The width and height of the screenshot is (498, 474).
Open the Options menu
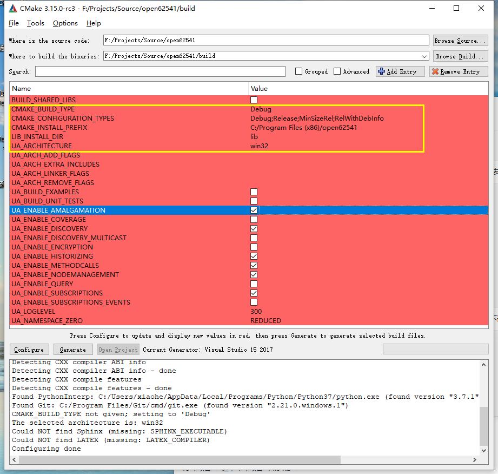click(65, 23)
